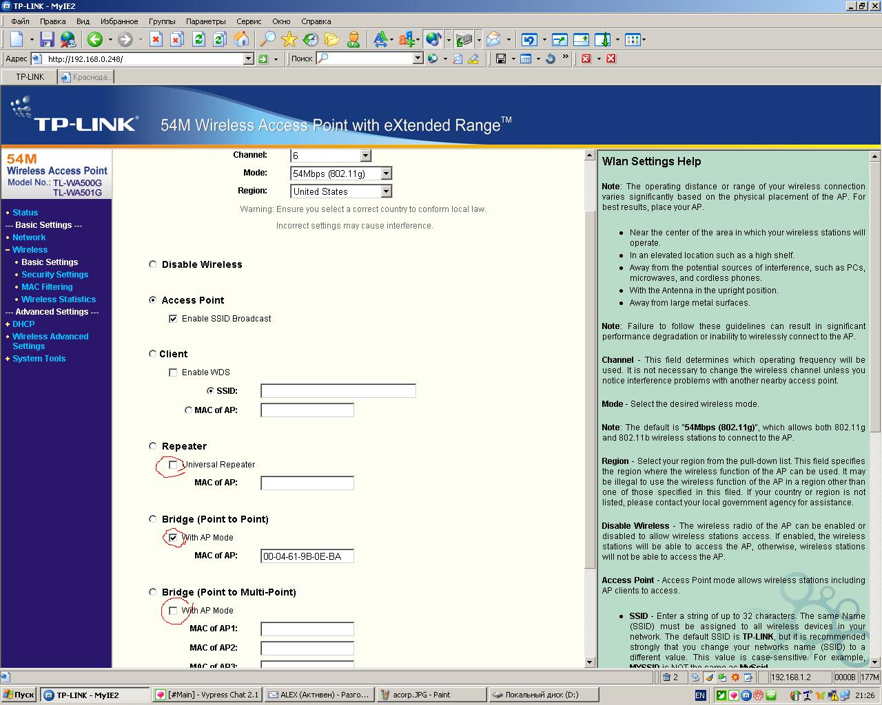The height and width of the screenshot is (705, 882).
Task: Click the Bridge Point to Point MAC of AP field
Action: point(307,556)
